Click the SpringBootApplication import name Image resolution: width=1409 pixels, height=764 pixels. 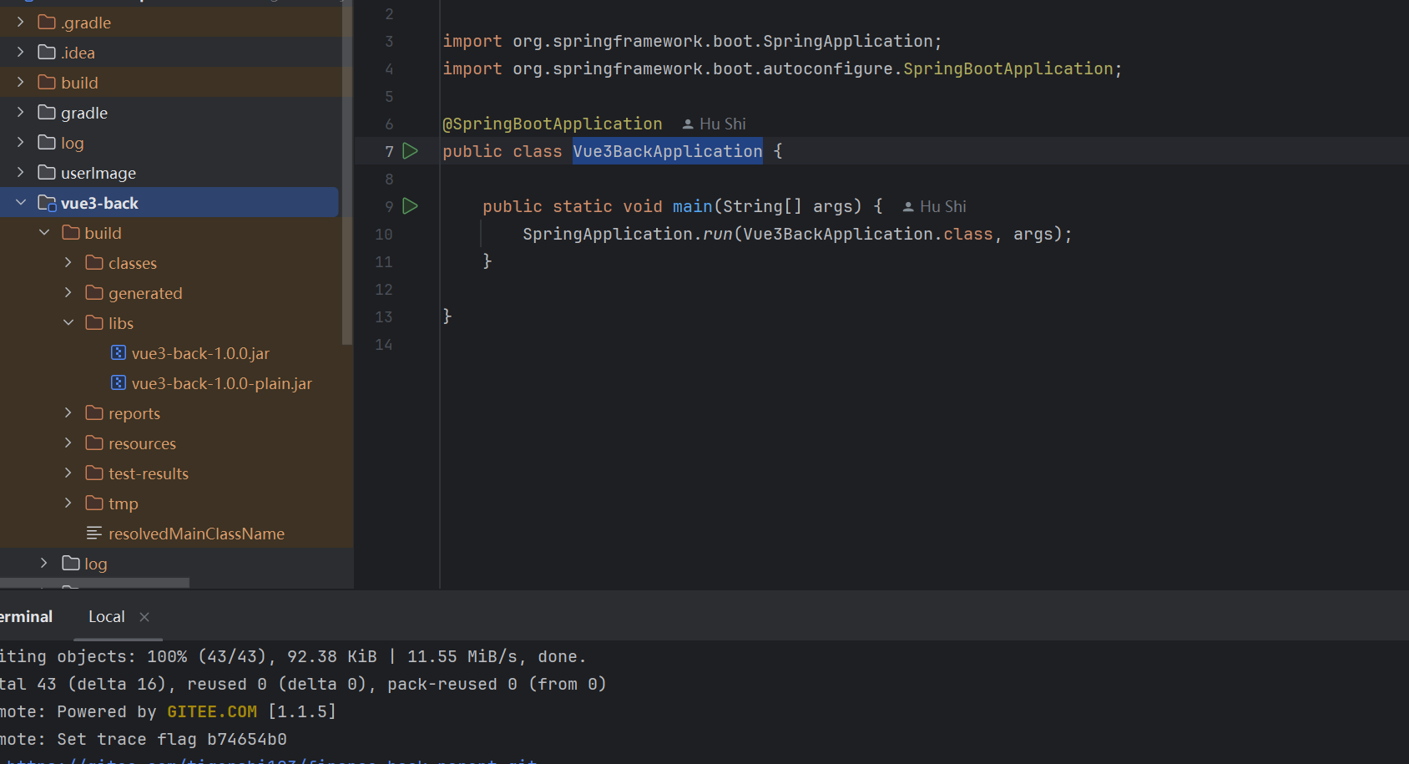[1008, 68]
